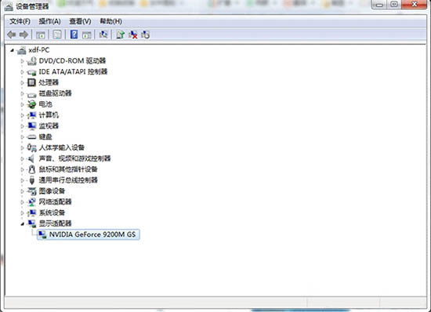Select the 鼠标和其他指针设备 label

pyautogui.click(x=68, y=169)
